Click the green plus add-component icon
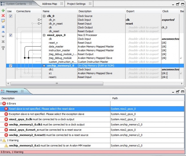Screen dimensions: 186x156 (x=3, y=11)
